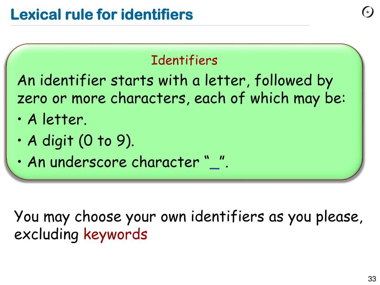Click the slide number 33

point(372,279)
